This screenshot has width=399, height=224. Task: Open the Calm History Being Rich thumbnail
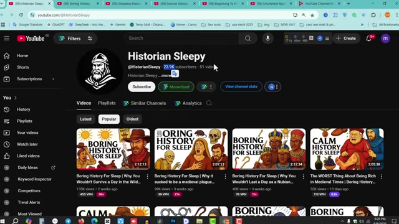click(347, 149)
